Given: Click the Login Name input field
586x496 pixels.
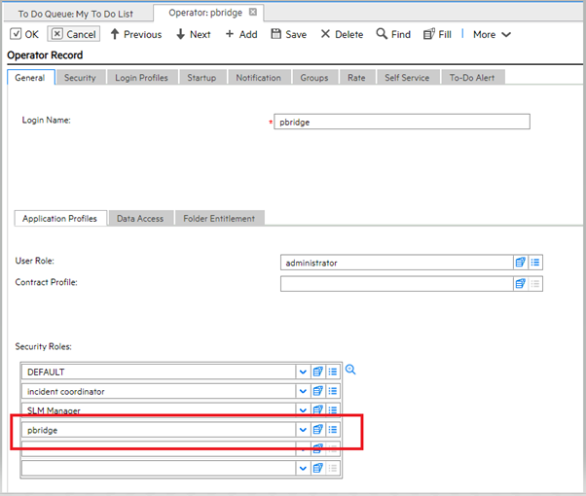Looking at the screenshot, I should coord(402,122).
